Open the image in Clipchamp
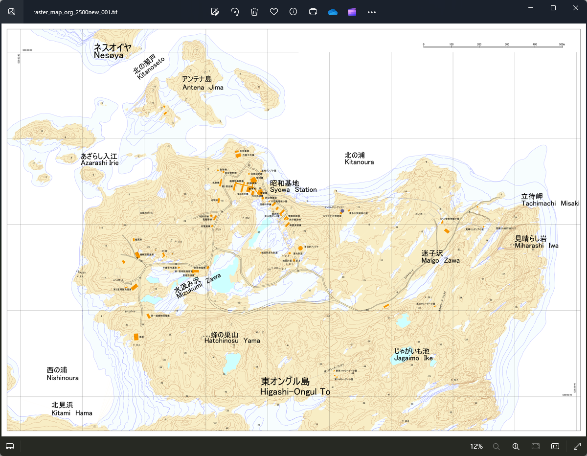Viewport: 587px width, 456px height. tap(352, 11)
